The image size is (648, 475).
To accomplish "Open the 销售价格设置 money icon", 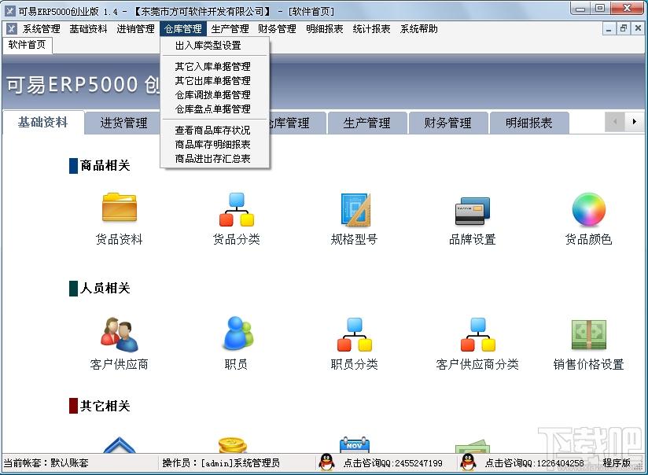I will pos(589,335).
